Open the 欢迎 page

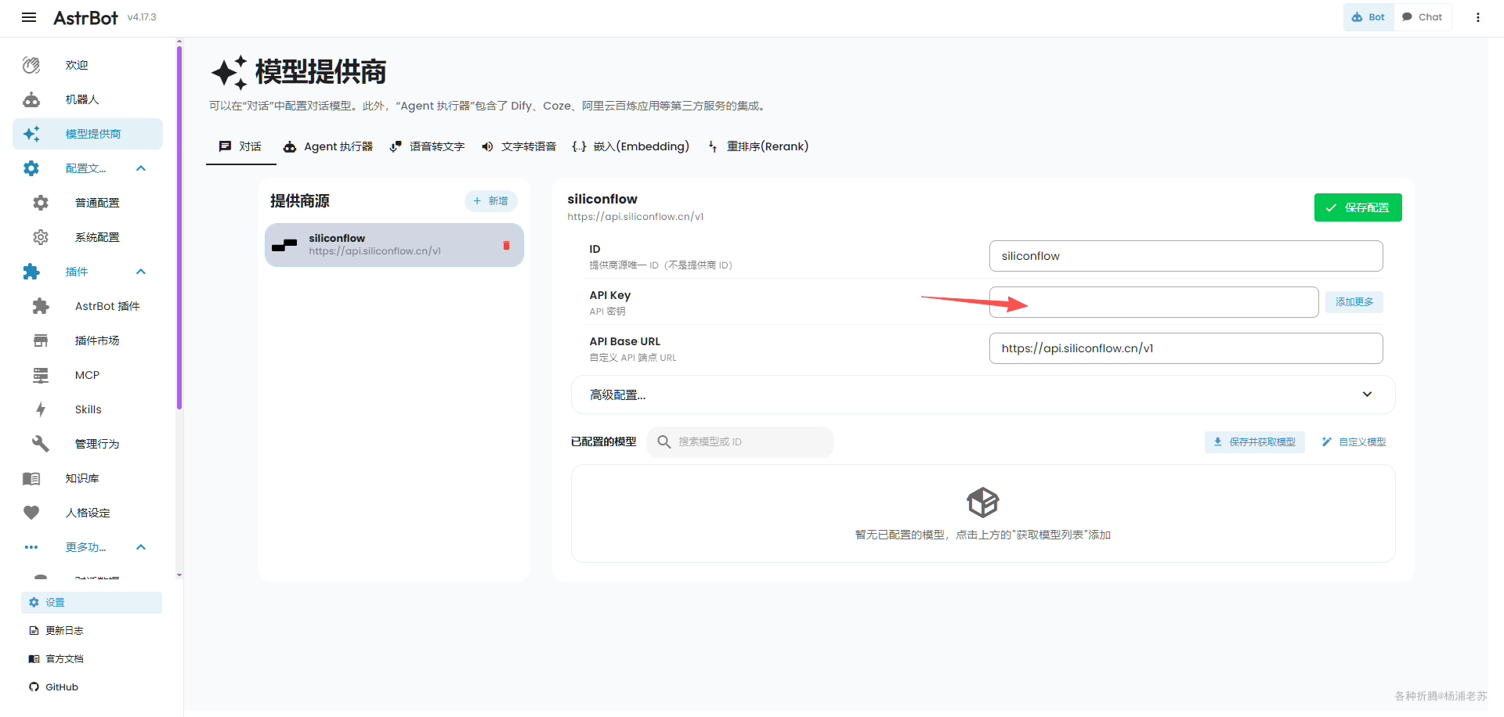tap(88, 65)
